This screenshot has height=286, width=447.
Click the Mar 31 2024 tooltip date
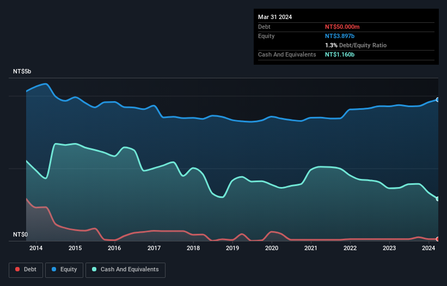tap(275, 17)
